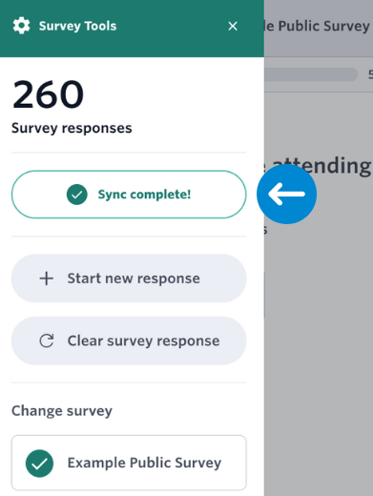
Task: Click the blue left arrow circle
Action: coord(286,194)
